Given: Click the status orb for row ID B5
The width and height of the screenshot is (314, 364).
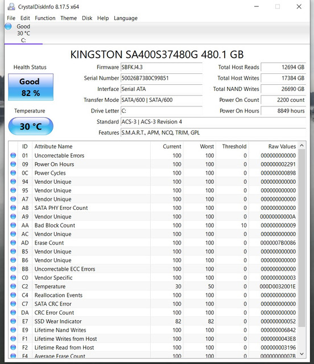Looking at the screenshot, I should [13, 251].
